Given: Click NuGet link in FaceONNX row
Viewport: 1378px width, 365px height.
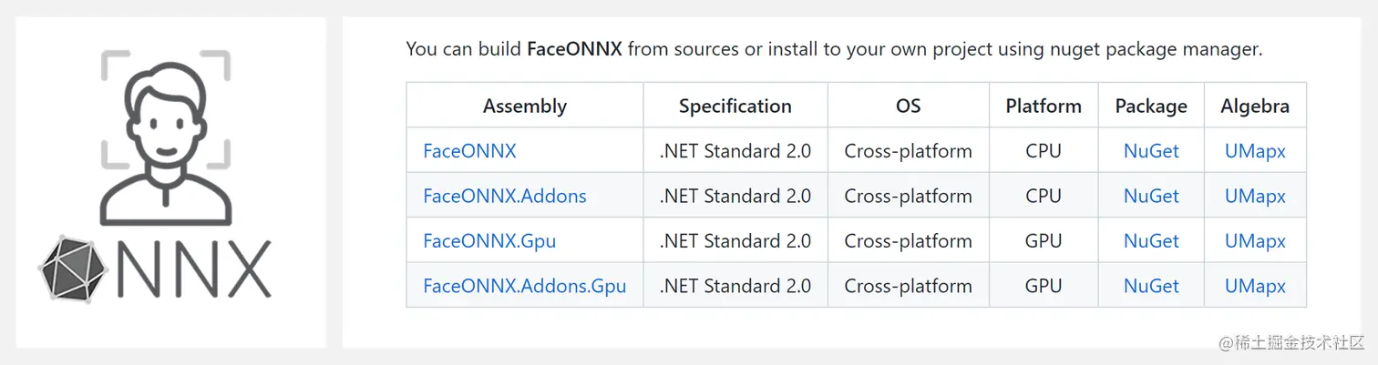Looking at the screenshot, I should point(1151,151).
